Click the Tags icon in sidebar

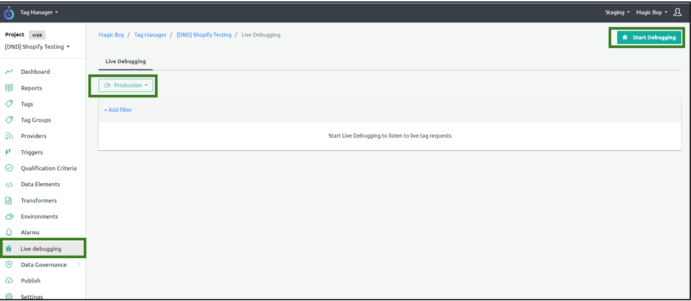click(x=9, y=104)
